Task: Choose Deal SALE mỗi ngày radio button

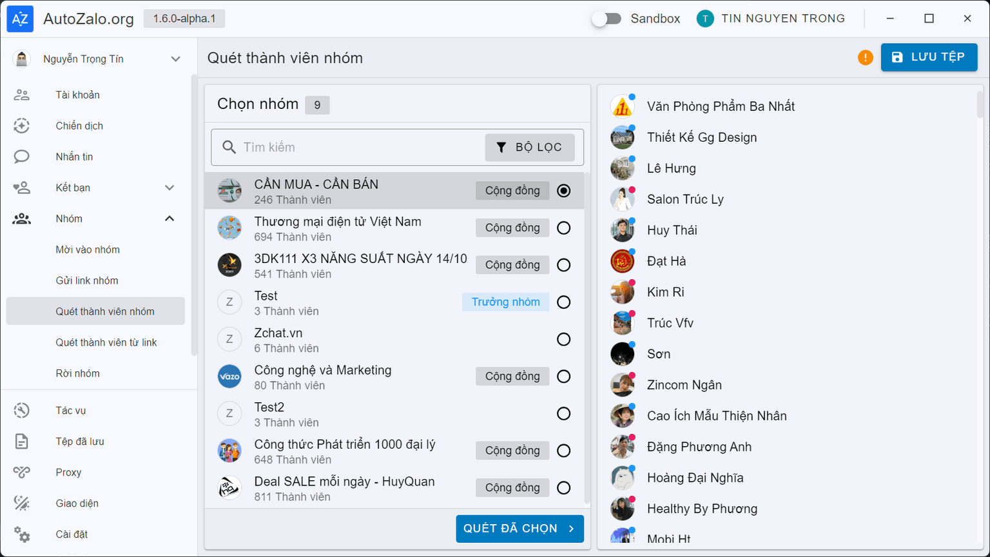Action: [563, 488]
